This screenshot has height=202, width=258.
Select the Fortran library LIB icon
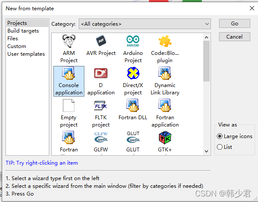coord(68,137)
